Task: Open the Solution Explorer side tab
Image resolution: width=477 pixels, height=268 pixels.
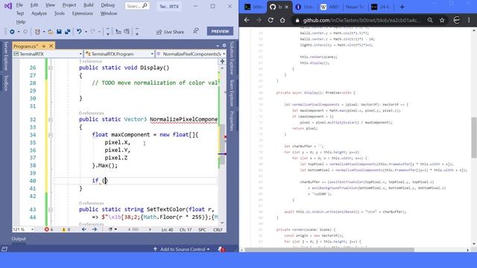Action: coord(232,58)
